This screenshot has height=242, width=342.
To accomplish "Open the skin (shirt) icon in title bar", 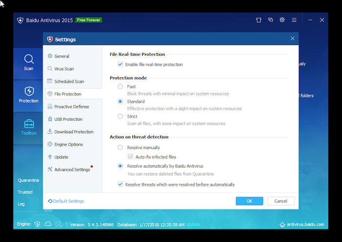I will click(x=258, y=20).
